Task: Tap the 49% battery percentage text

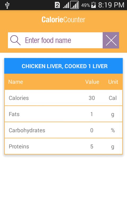Action: pos(85,5)
